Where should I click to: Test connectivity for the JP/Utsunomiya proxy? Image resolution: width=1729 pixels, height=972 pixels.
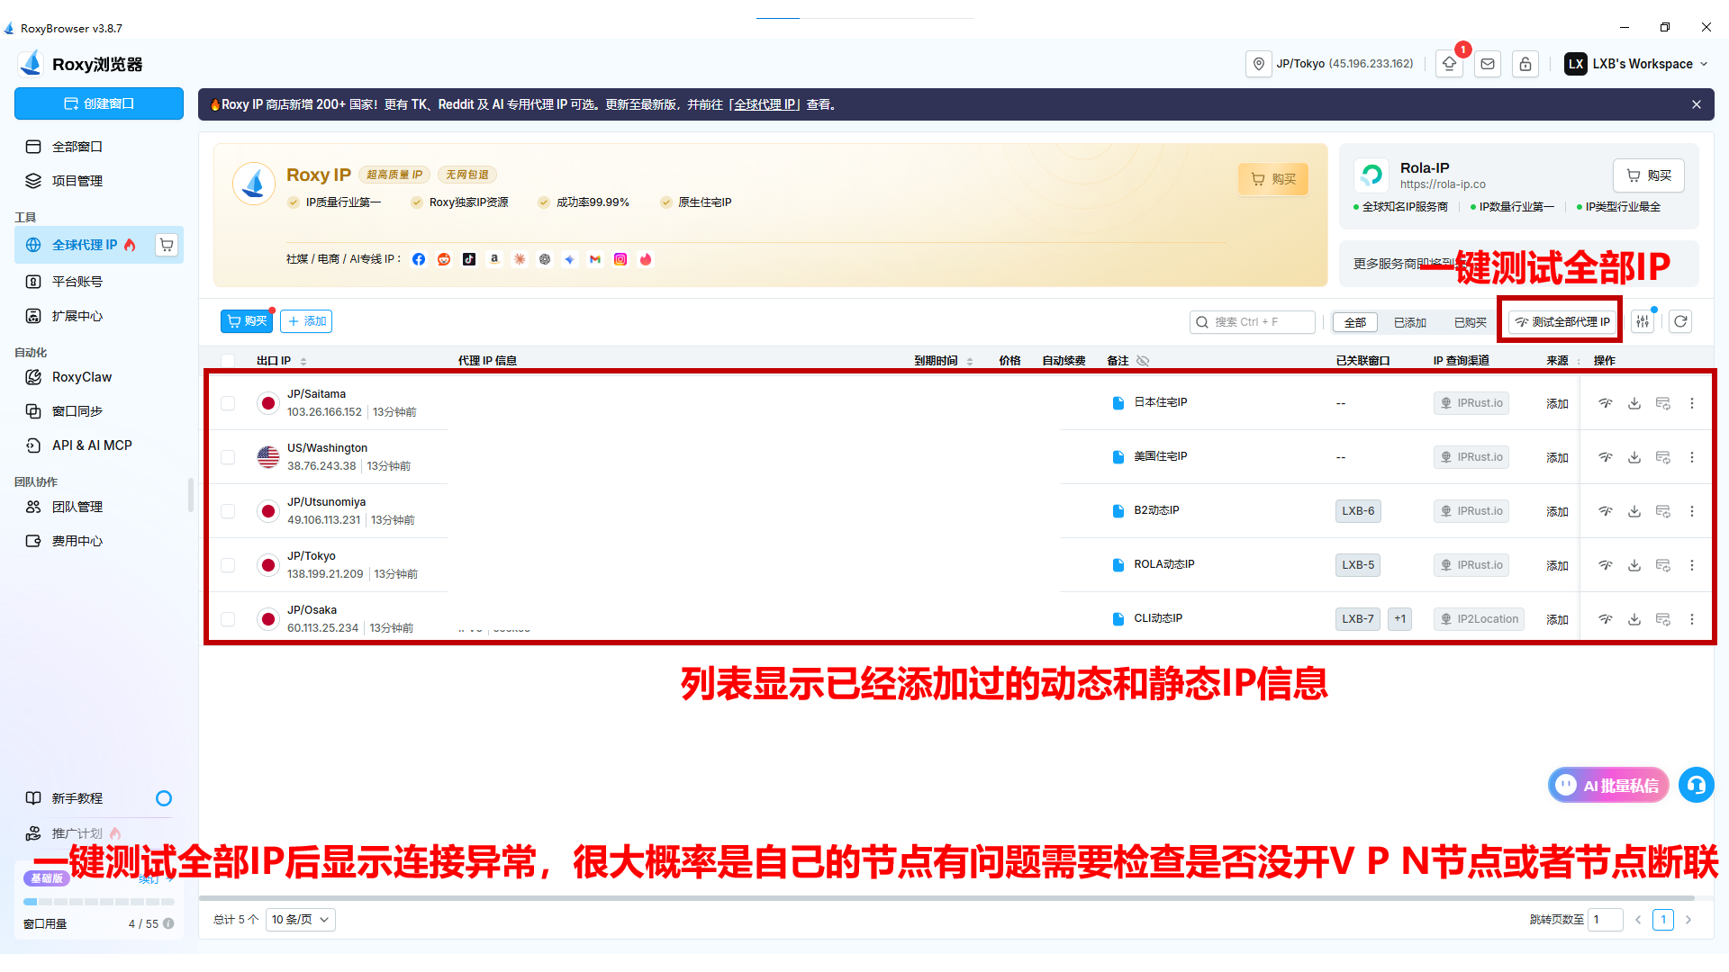tap(1606, 511)
